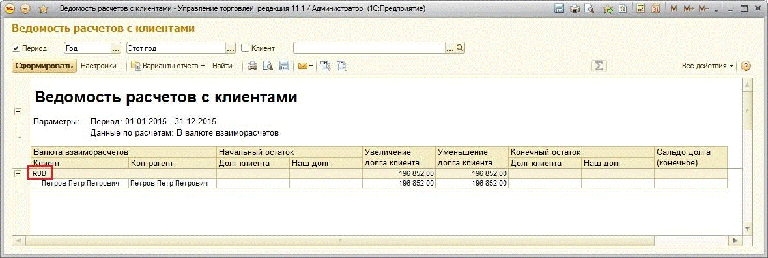
Task: Click the Период: 01.01.2015 - 31.12.2015 parameter text
Action: click(153, 121)
